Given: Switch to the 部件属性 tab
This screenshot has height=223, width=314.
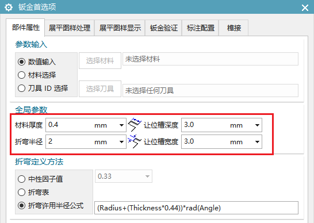Looking at the screenshot, I should coord(25,28).
